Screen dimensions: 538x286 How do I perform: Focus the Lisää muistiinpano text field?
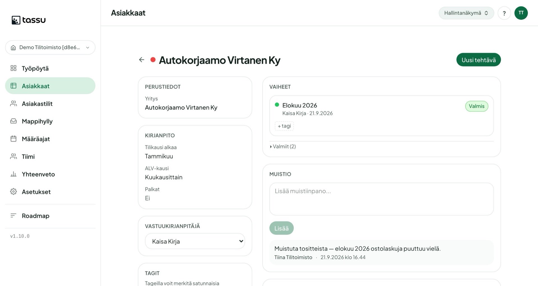pos(381,199)
